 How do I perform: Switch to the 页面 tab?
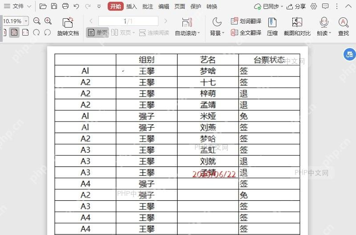180,7
